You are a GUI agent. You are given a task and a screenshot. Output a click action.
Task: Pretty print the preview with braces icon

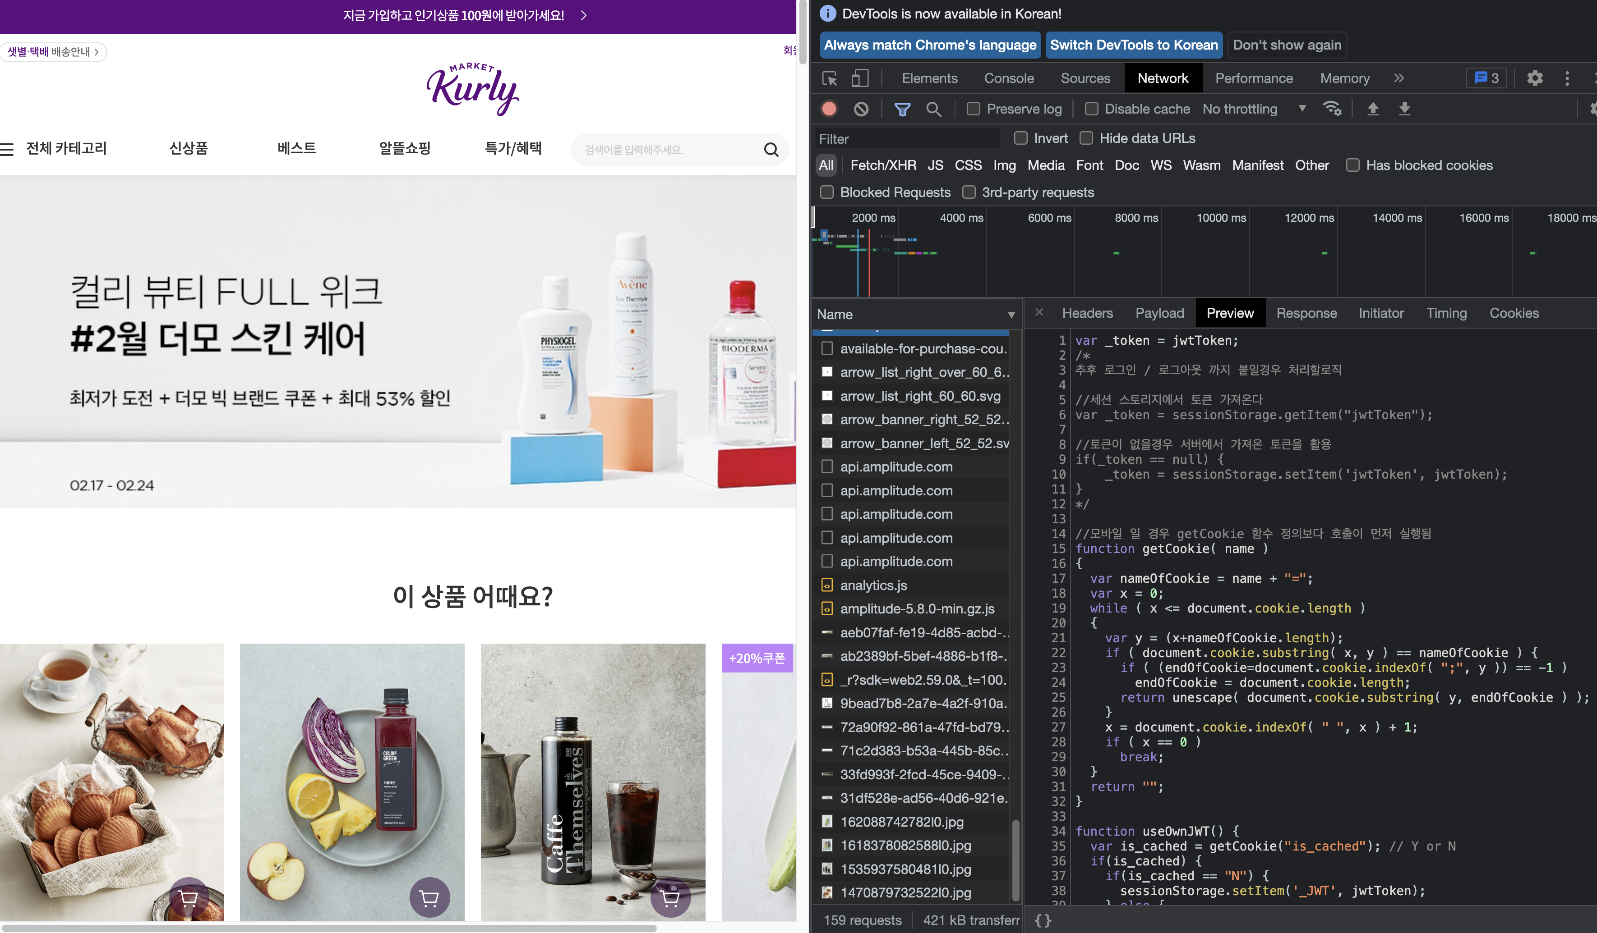click(x=1043, y=920)
